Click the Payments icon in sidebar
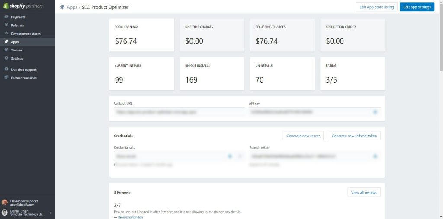The image size is (443, 219). tap(6, 17)
